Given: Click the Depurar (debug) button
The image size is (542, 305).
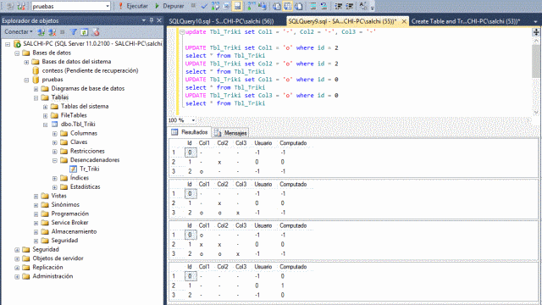Looking at the screenshot, I should pyautogui.click(x=169, y=6).
